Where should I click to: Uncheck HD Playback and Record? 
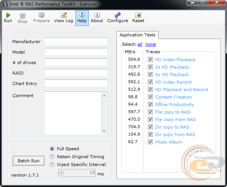click(150, 89)
